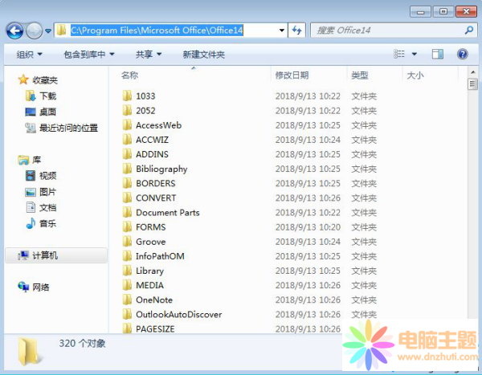This screenshot has width=482, height=375.
Task: Open the AccessWeb folder icon
Action: tap(127, 125)
